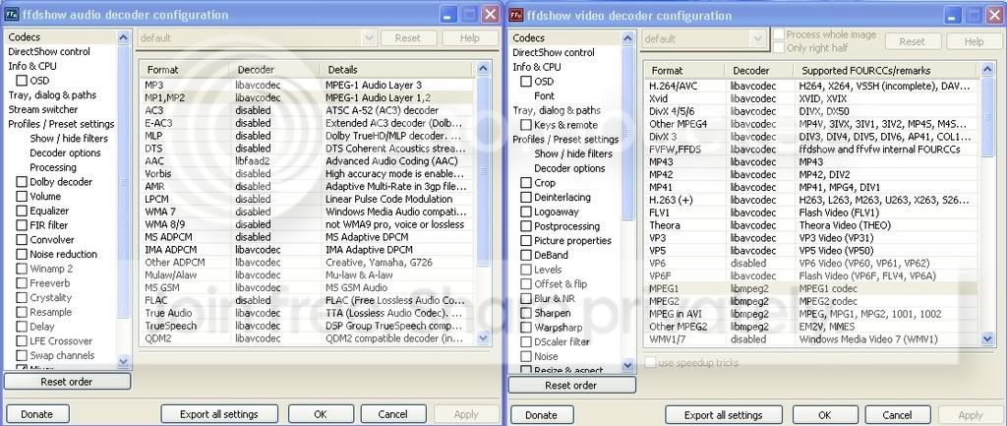The image size is (1007, 426).
Task: Enable the Postprocessing checkbox
Action: pos(526,227)
